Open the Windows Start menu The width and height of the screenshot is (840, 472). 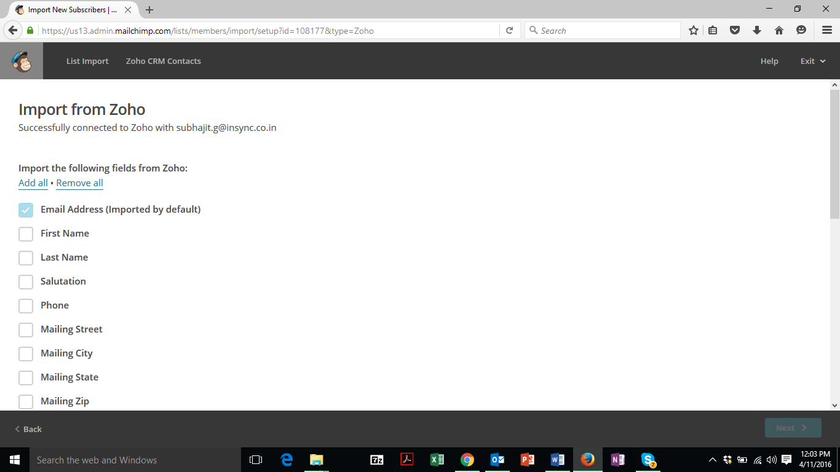tap(15, 460)
